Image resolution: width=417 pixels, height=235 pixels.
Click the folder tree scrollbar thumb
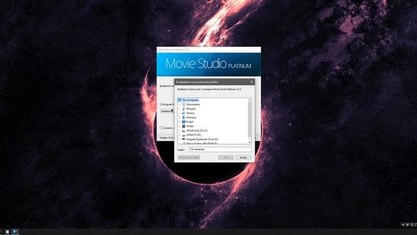[250, 119]
